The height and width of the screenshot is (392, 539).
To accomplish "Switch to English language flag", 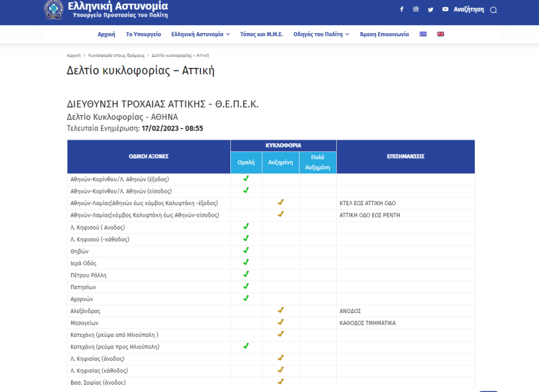I will (440, 34).
